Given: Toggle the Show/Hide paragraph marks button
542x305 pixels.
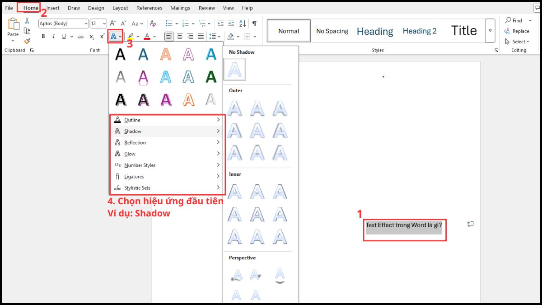Looking at the screenshot, I should [254, 23].
